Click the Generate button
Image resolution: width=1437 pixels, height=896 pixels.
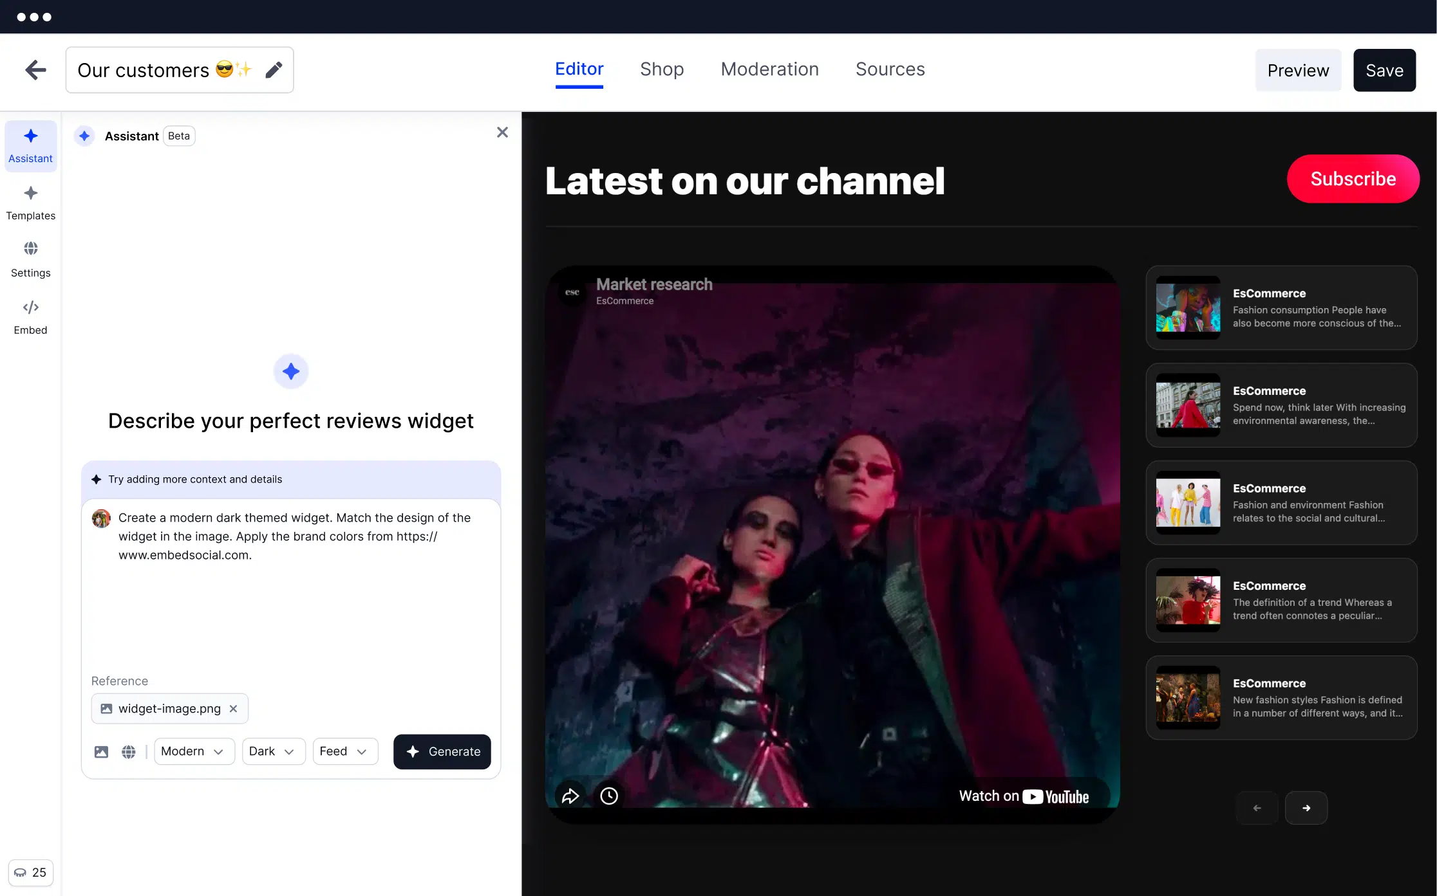tap(442, 751)
